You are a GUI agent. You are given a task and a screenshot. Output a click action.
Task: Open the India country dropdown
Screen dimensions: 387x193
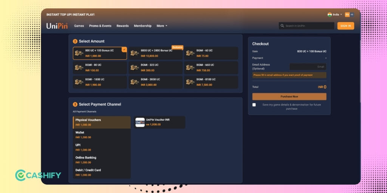(335, 15)
